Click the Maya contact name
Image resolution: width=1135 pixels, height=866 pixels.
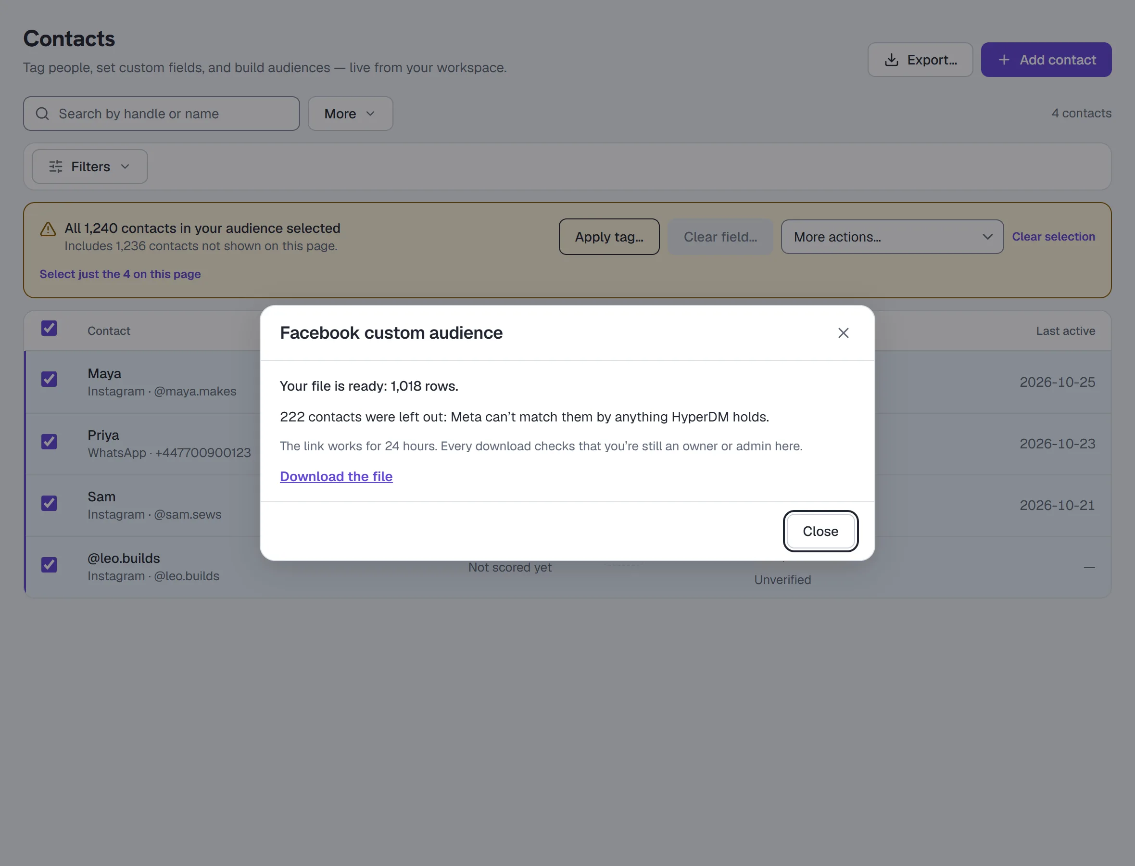tap(104, 374)
